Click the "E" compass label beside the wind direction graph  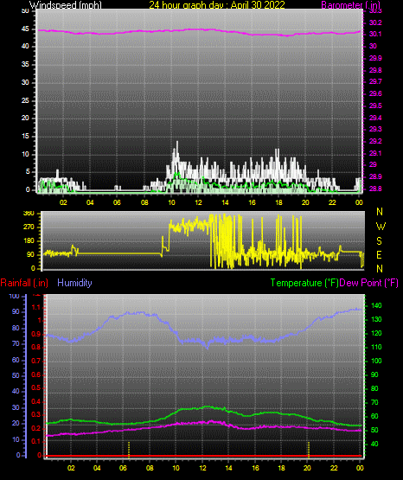pos(379,255)
